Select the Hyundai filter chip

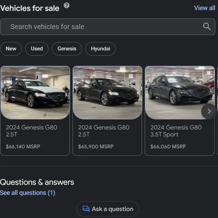pyautogui.click(x=101, y=49)
